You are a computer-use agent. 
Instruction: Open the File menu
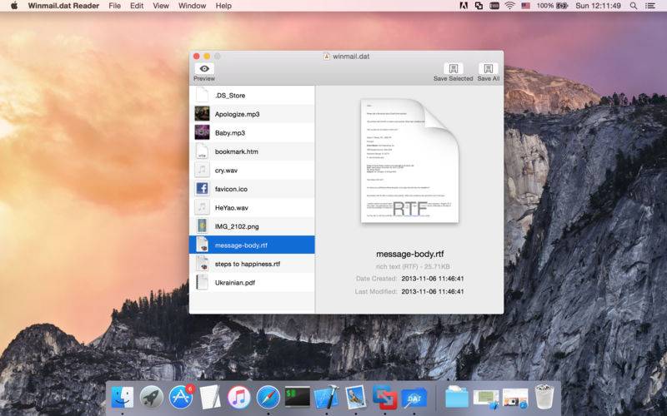[x=114, y=6]
